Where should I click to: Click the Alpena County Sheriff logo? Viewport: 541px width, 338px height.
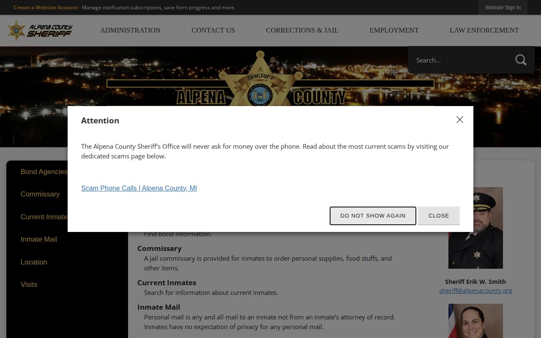40,30
